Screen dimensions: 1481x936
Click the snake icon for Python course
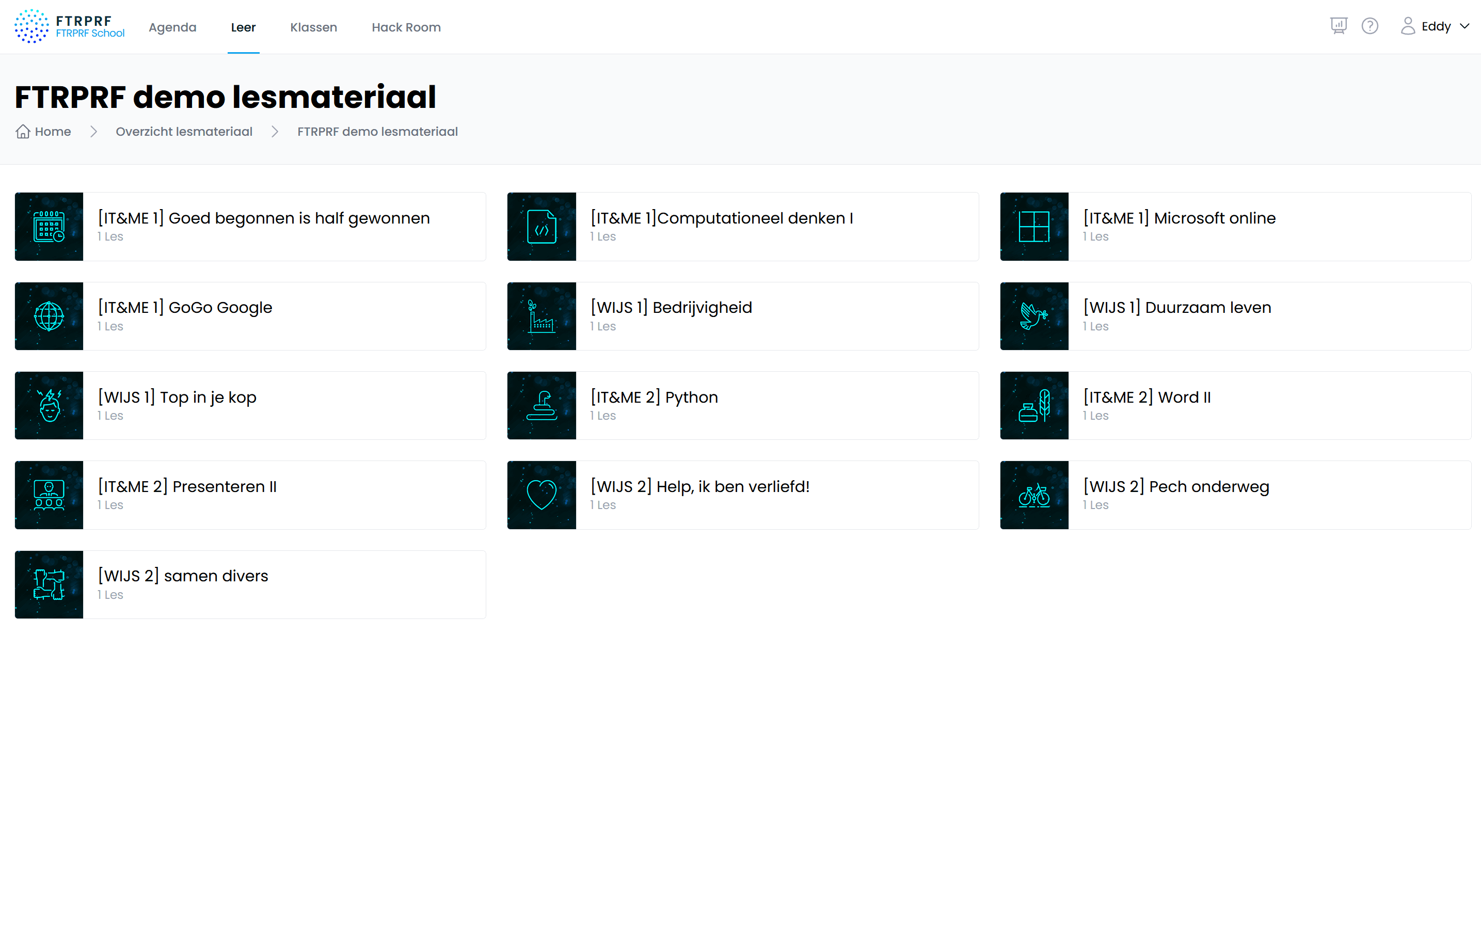click(541, 405)
